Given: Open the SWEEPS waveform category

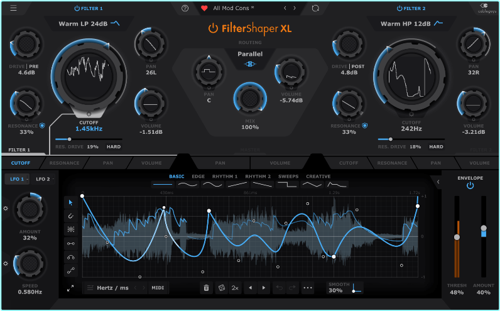Looking at the screenshot, I should click(x=288, y=177).
